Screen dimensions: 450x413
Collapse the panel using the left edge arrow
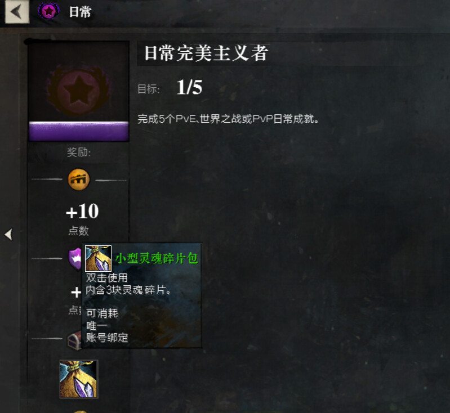coord(8,234)
